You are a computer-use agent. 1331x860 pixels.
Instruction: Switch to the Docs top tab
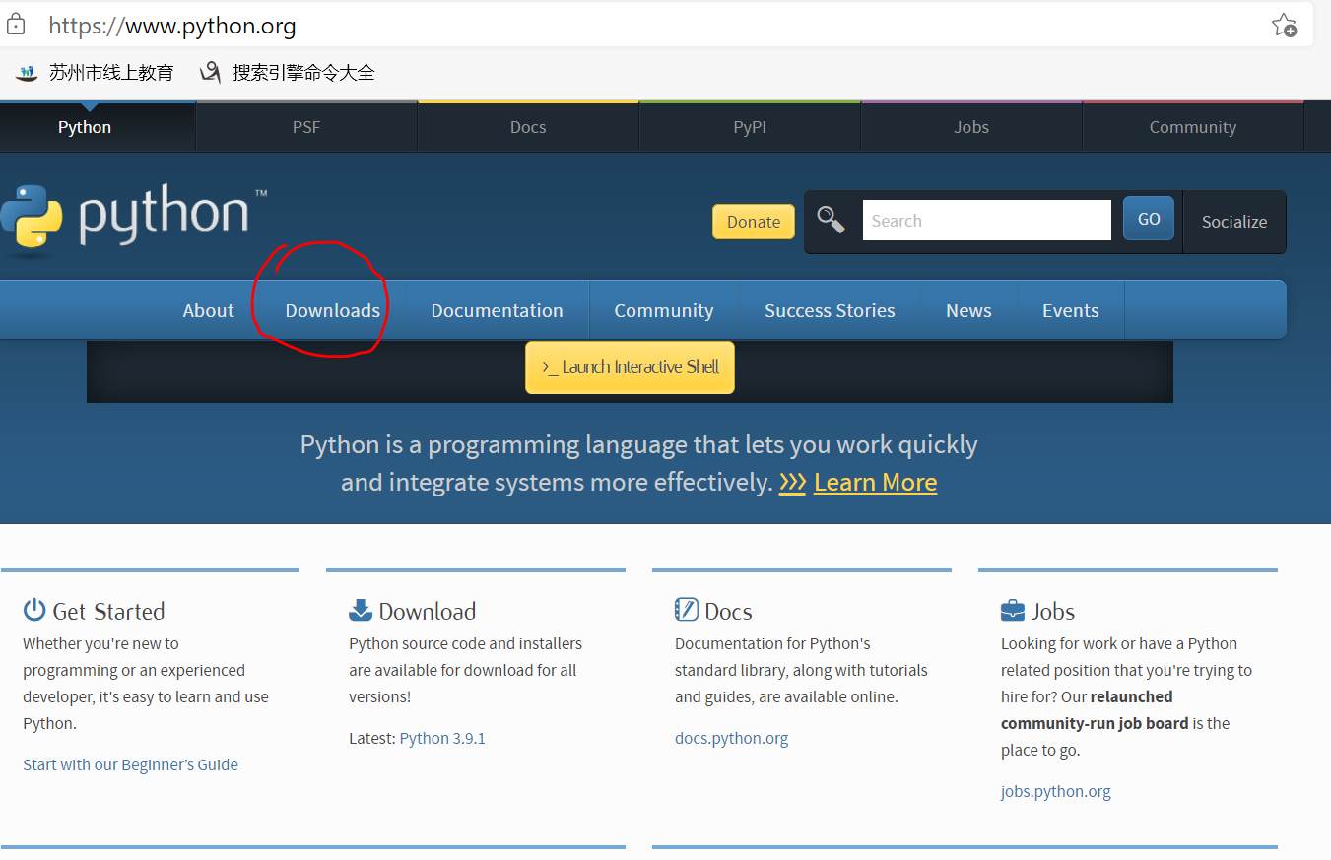pos(528,127)
